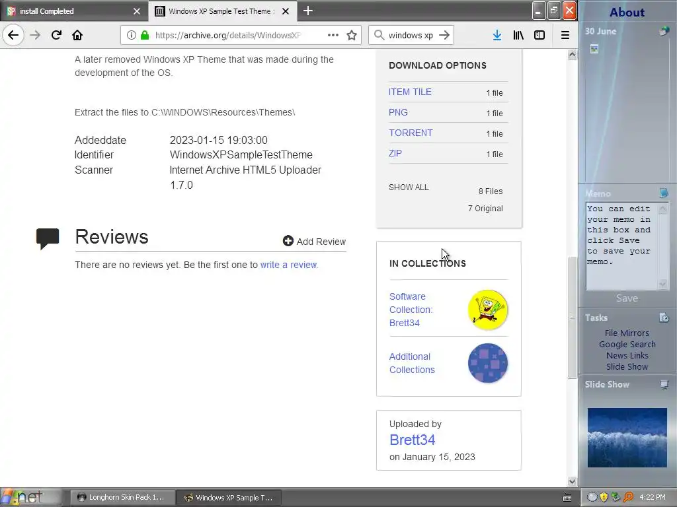This screenshot has width=677, height=507.
Task: Click the small picture icon under 30 June
Action: click(x=594, y=49)
